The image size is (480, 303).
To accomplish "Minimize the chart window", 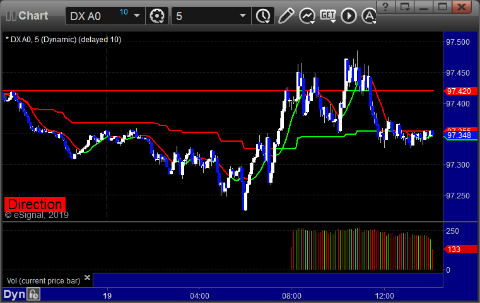I will coord(424,7).
